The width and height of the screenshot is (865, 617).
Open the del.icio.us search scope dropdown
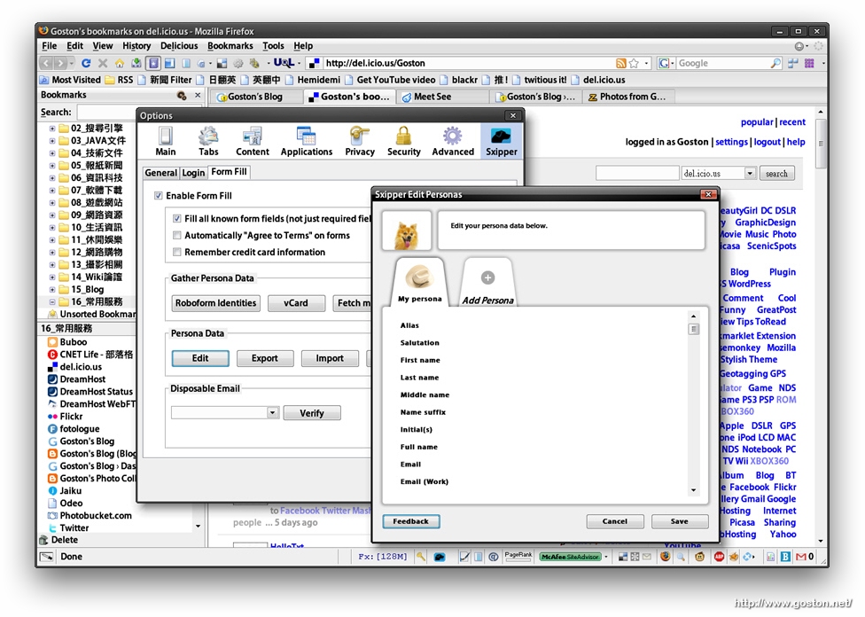750,173
